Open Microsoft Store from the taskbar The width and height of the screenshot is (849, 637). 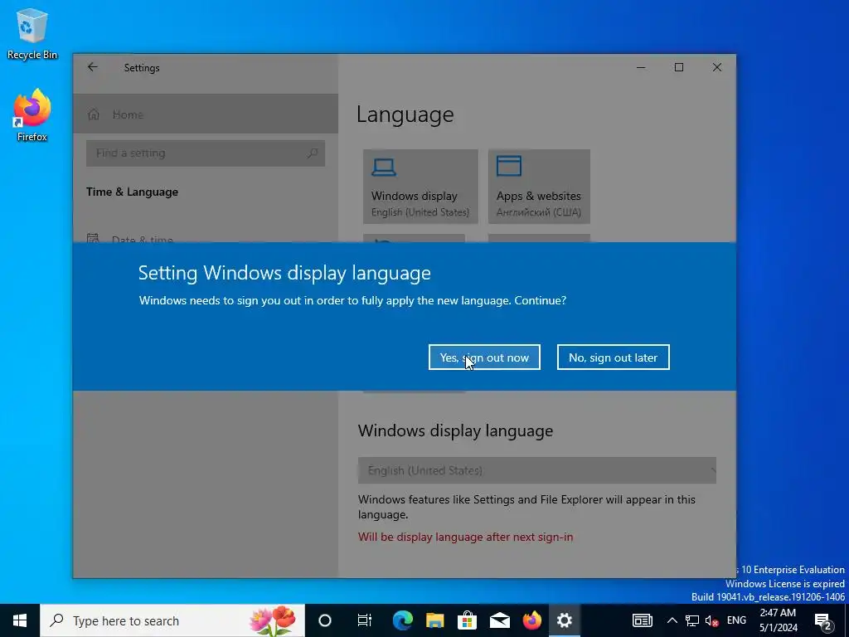point(467,620)
